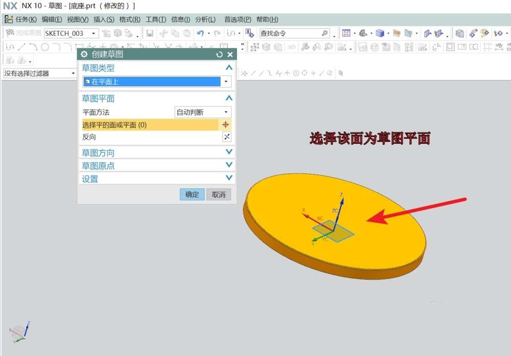The height and width of the screenshot is (356, 511).
Task: Open the SKETCH_003 name dropdown
Action: click(93, 33)
